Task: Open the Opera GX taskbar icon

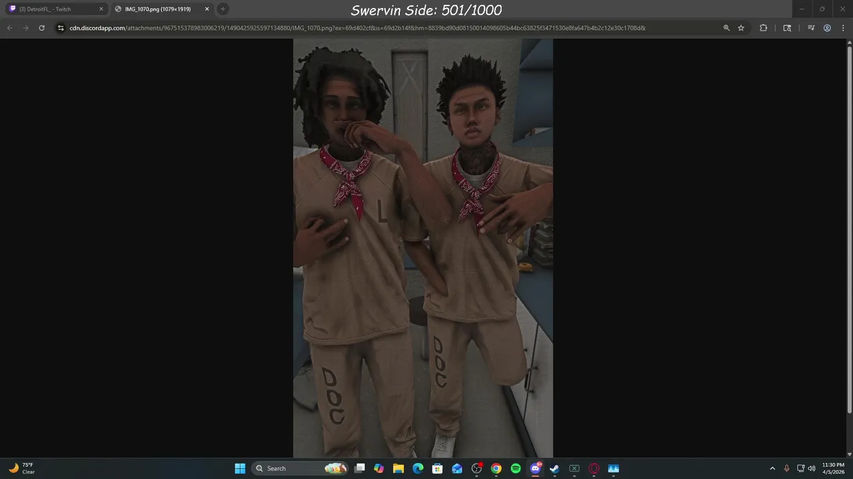Action: coord(594,468)
